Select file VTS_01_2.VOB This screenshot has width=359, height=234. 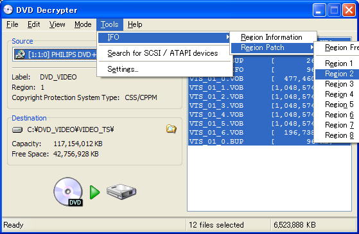point(250,96)
